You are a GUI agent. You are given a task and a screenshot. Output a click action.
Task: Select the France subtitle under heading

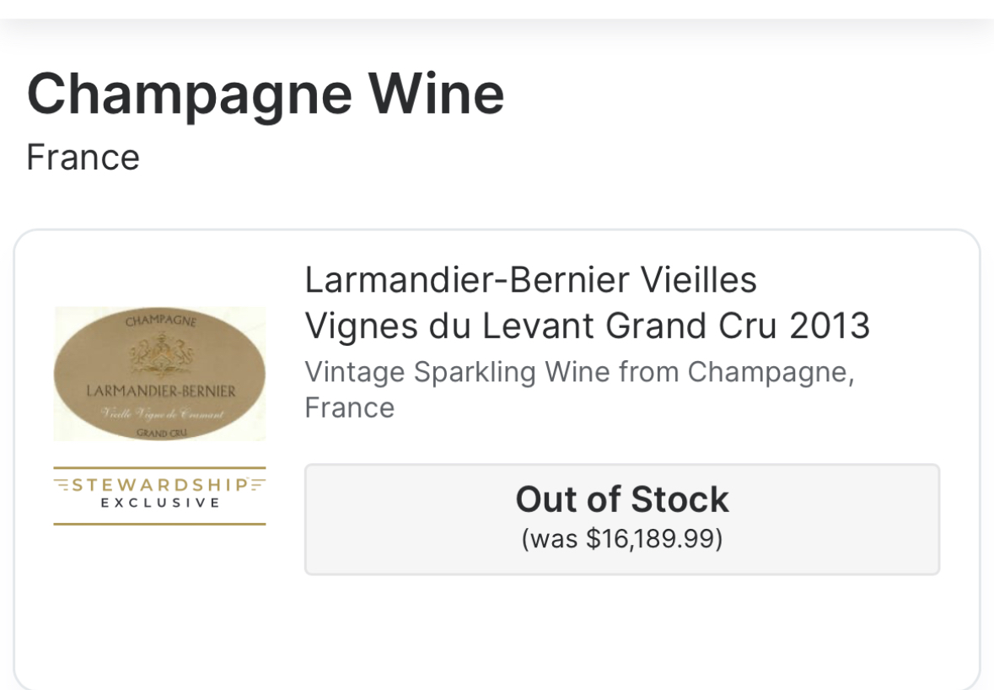(83, 157)
